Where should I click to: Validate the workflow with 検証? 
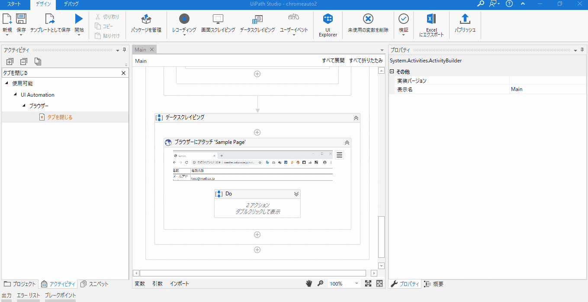pyautogui.click(x=403, y=25)
